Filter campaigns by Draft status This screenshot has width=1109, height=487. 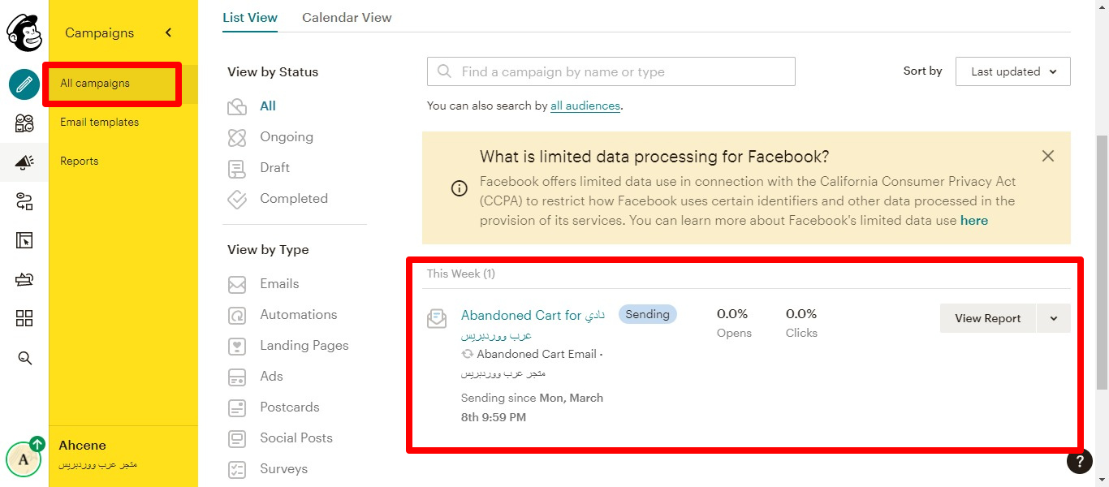tap(274, 167)
